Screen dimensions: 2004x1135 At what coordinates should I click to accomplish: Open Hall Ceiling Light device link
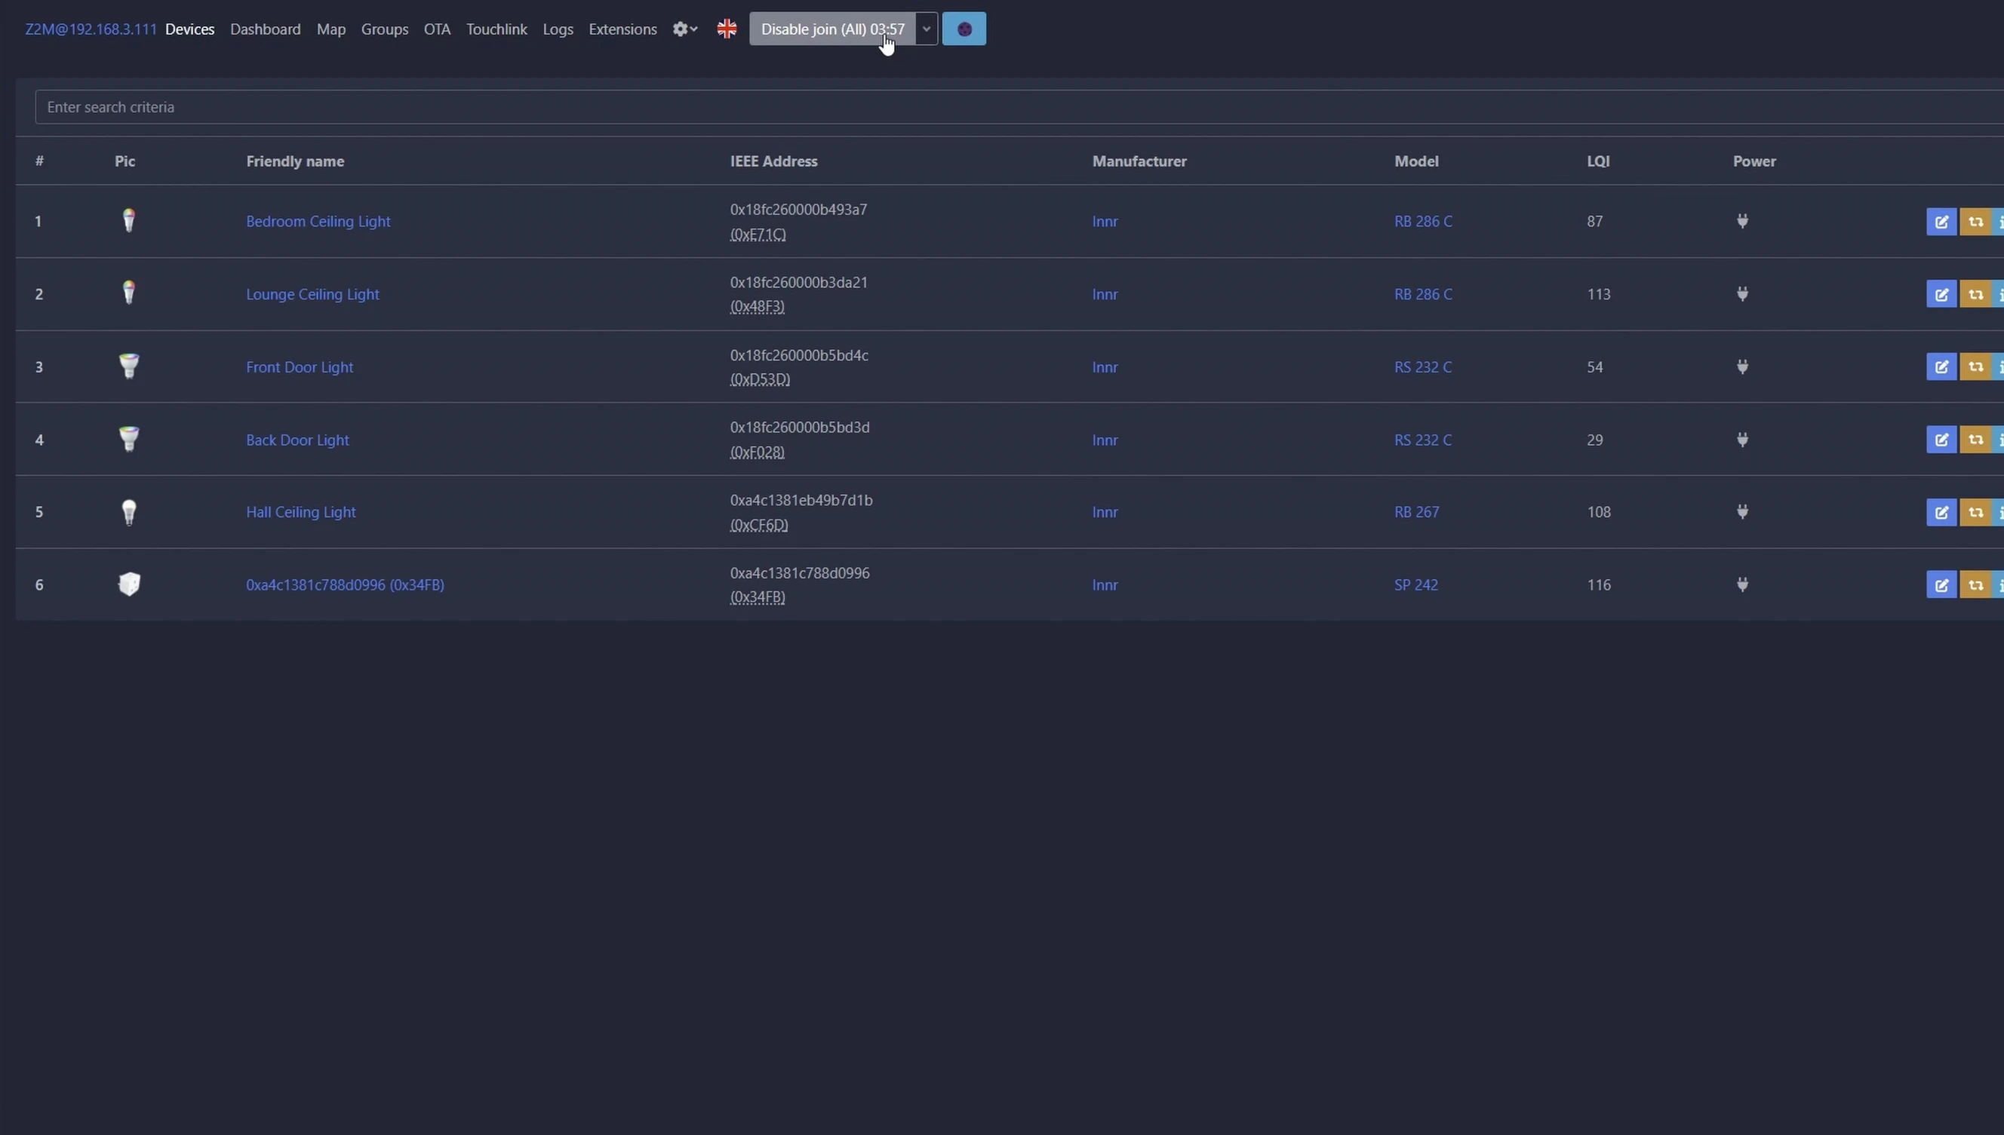coord(301,512)
